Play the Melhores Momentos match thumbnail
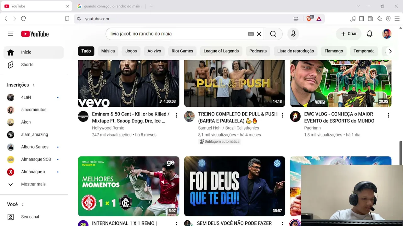 (128, 186)
